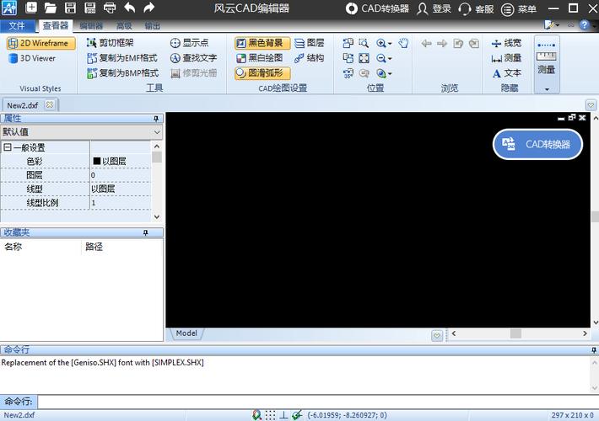This screenshot has height=421, width=599.
Task: Click 登录 login in title bar
Action: coord(434,8)
